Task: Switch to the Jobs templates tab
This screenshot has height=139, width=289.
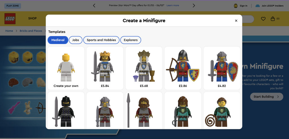Action: tap(76, 40)
